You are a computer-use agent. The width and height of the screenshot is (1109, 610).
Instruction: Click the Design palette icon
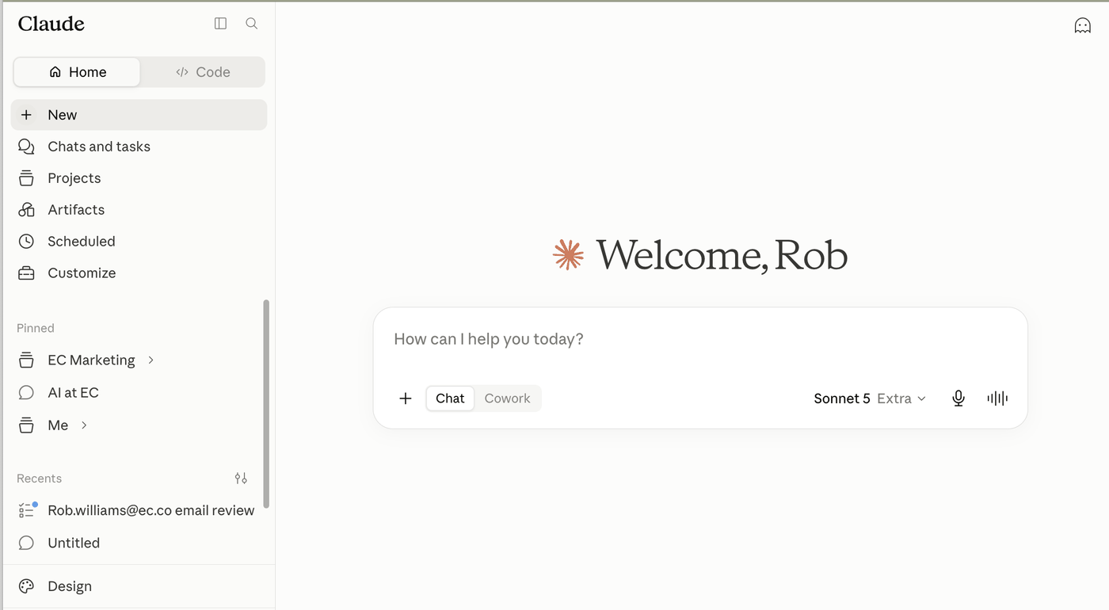tap(26, 586)
